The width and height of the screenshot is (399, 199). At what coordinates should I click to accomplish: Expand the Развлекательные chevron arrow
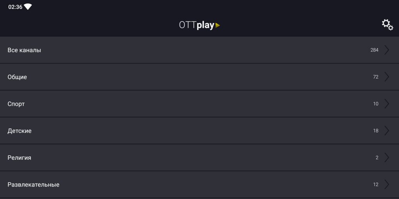coord(387,185)
